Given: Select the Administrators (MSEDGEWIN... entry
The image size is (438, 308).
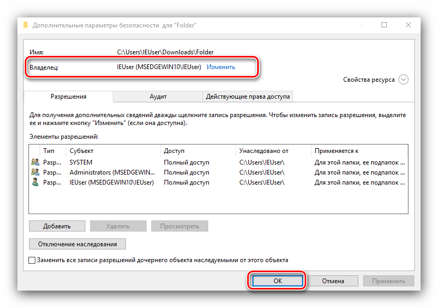Looking at the screenshot, I should tap(112, 172).
